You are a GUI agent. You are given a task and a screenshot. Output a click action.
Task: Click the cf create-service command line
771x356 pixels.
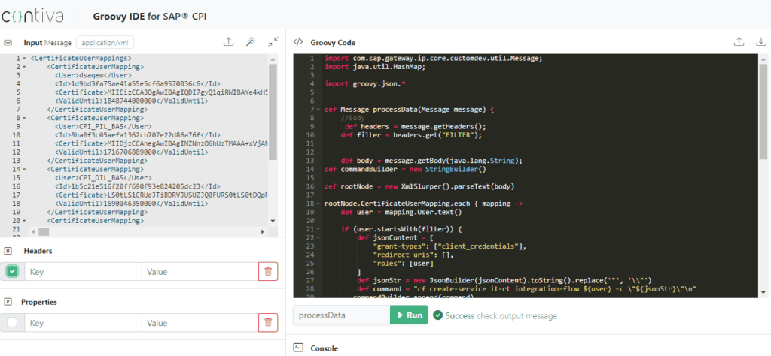coord(527,289)
